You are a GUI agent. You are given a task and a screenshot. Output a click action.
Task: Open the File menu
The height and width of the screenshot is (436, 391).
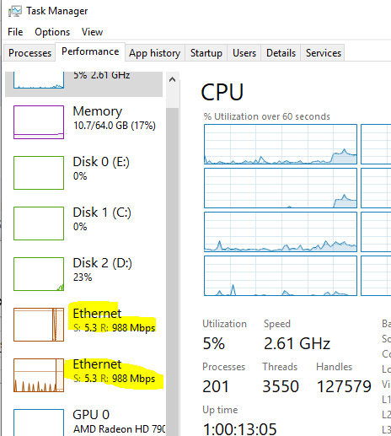15,32
